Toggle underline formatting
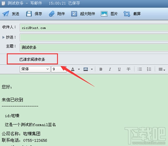Image resolution: width=168 pixels, height=146 pixels. (119, 69)
